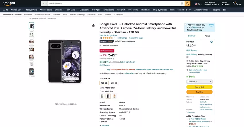Select the Buy new radio button
The image size is (244, 127).
coord(212,42)
